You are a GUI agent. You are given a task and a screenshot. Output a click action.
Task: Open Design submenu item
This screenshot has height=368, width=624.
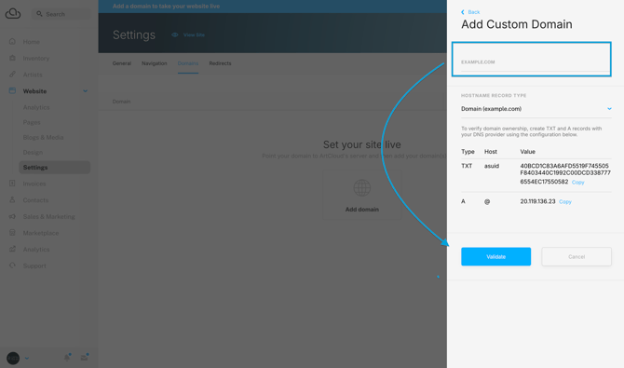33,152
